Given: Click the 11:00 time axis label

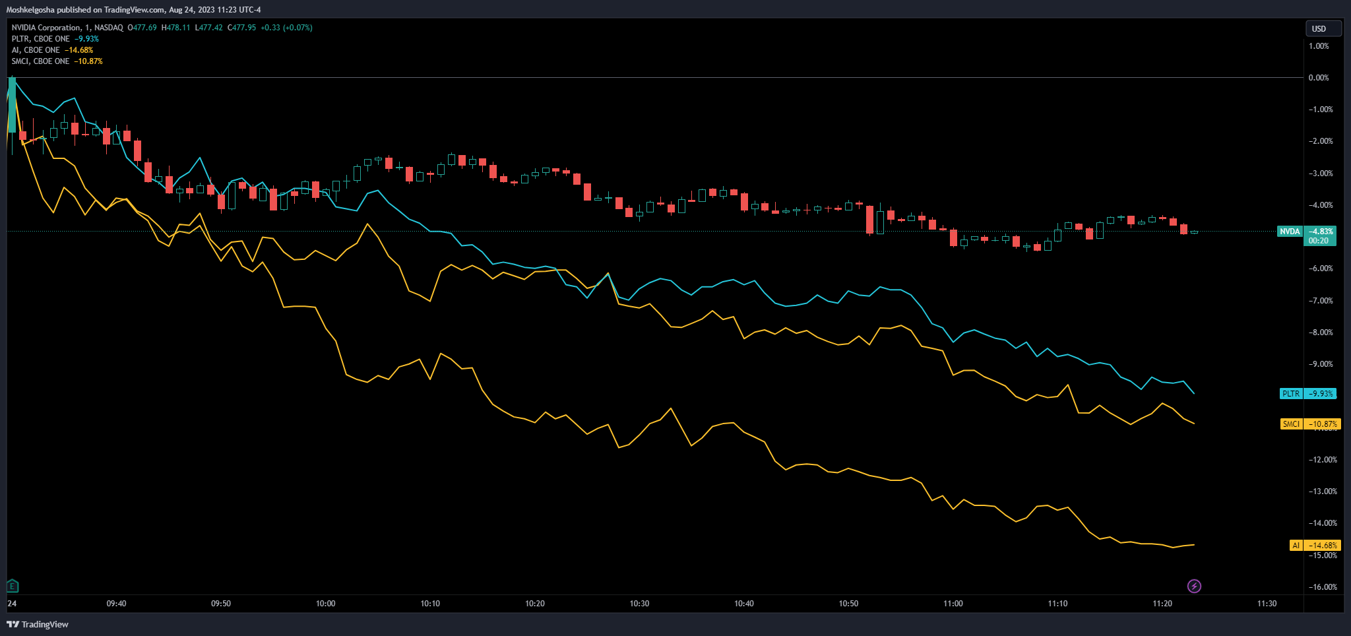Looking at the screenshot, I should 953,604.
